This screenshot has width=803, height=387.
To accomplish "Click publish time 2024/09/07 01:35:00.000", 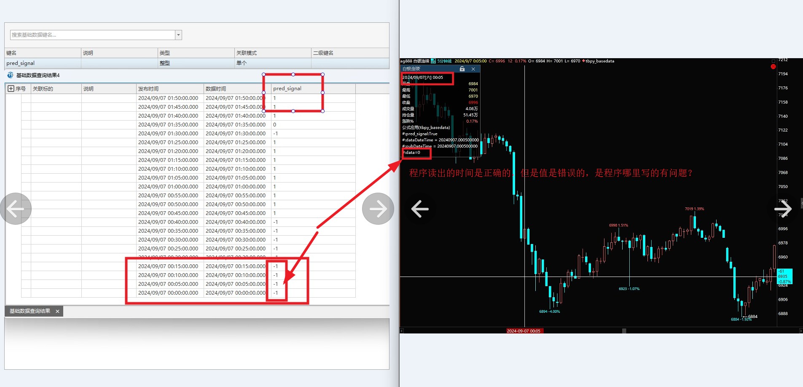I will point(168,125).
